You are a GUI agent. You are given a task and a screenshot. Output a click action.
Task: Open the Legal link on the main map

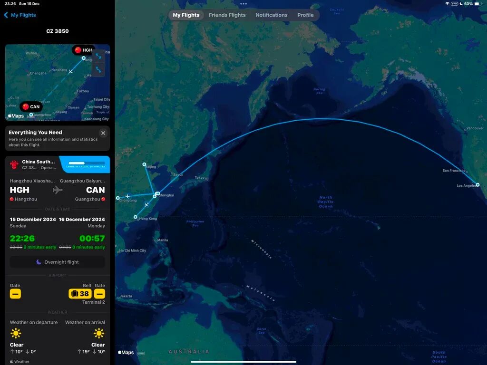tap(141, 353)
